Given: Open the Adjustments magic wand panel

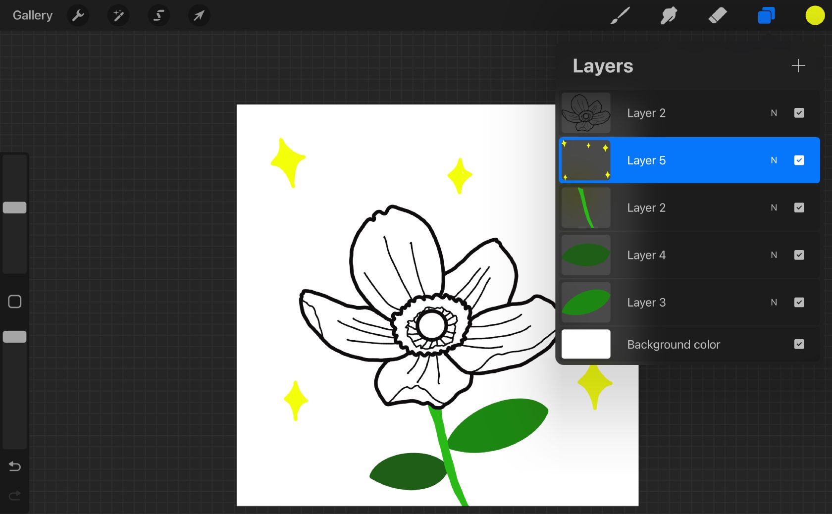Looking at the screenshot, I should [118, 15].
